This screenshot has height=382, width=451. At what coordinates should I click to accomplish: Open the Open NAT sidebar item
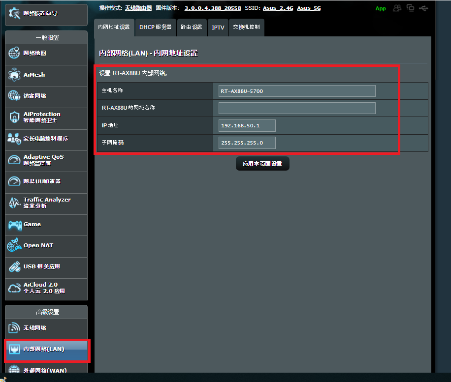38,245
